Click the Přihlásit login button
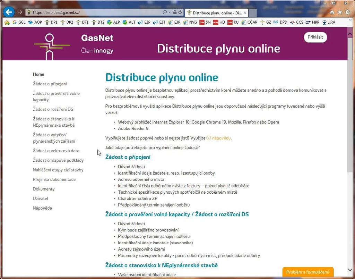Viewport: 355px width, 279px height. pyautogui.click(x=315, y=37)
